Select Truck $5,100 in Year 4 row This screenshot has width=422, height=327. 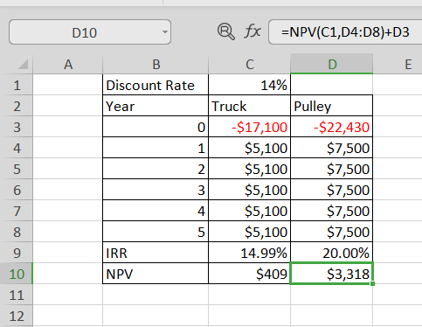pos(250,211)
